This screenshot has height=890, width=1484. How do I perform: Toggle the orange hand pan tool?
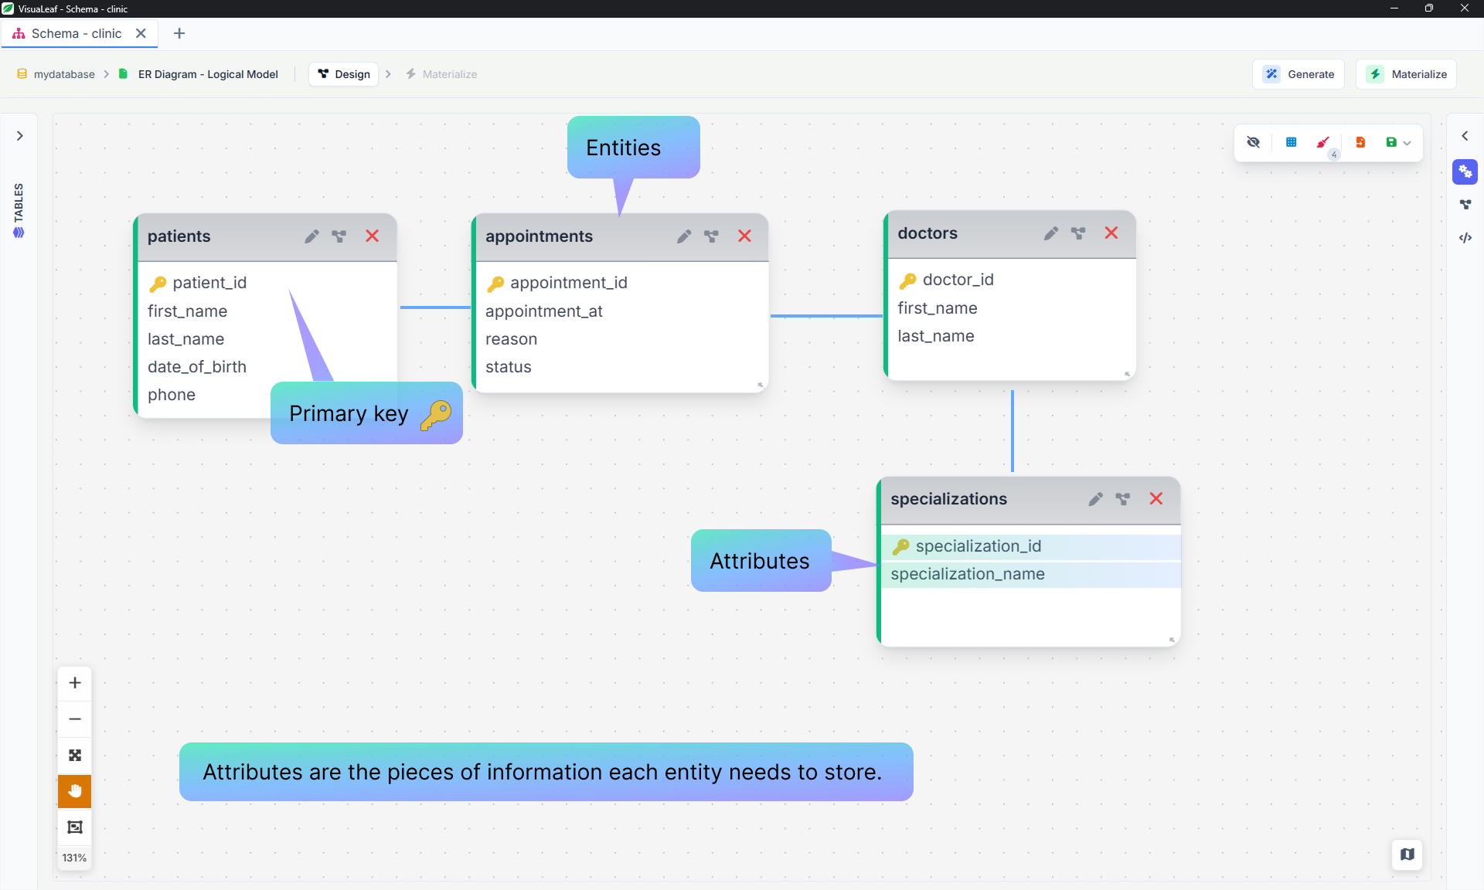pos(75,791)
